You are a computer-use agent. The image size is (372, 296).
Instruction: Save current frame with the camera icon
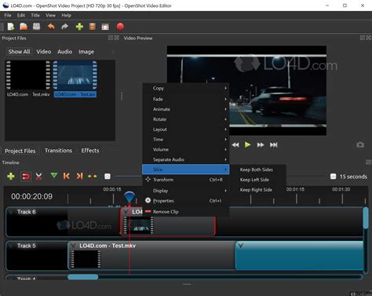(x=360, y=144)
